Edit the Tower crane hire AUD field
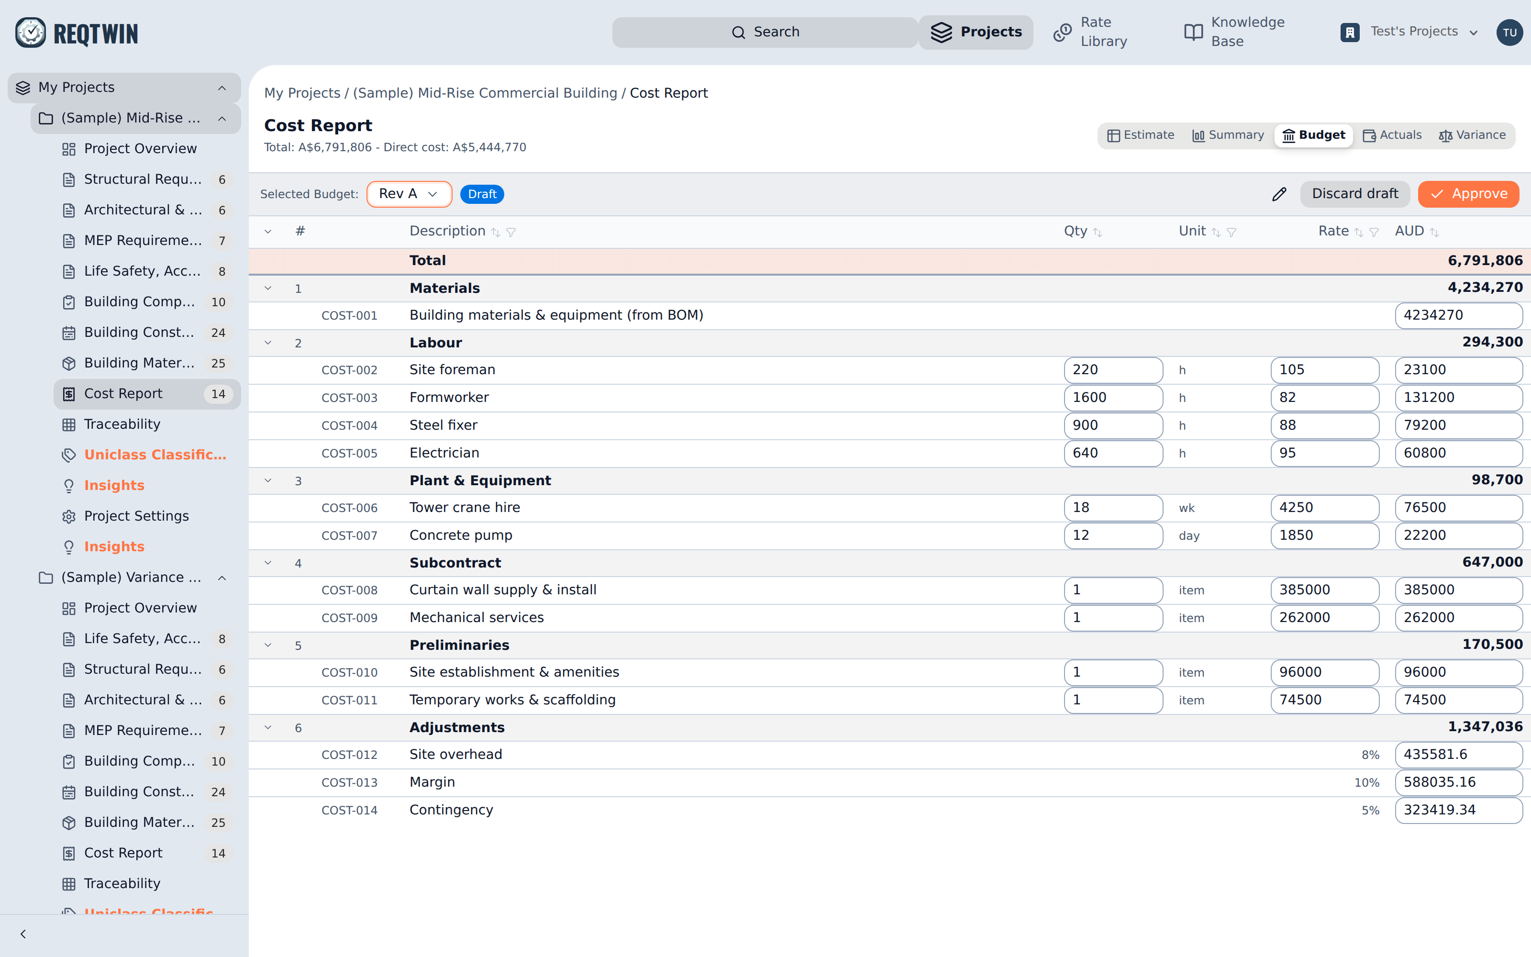The height and width of the screenshot is (957, 1531). point(1458,508)
